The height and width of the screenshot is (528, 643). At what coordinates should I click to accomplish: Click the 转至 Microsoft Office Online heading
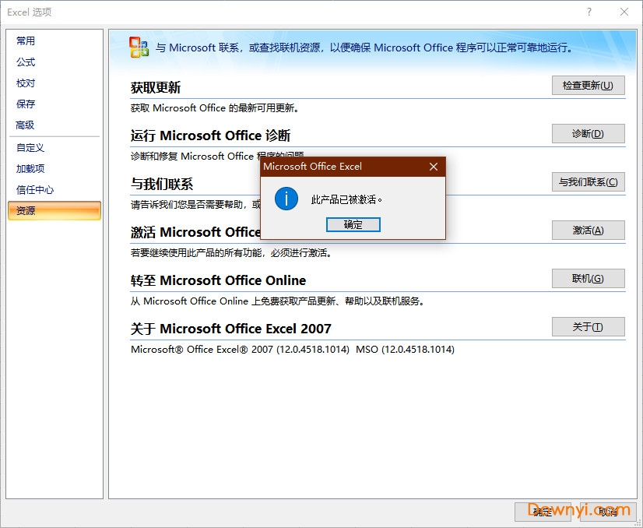pos(218,280)
